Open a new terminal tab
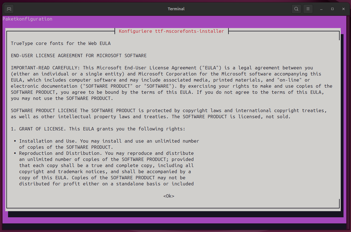The width and height of the screenshot is (351, 232). (x=9, y=9)
